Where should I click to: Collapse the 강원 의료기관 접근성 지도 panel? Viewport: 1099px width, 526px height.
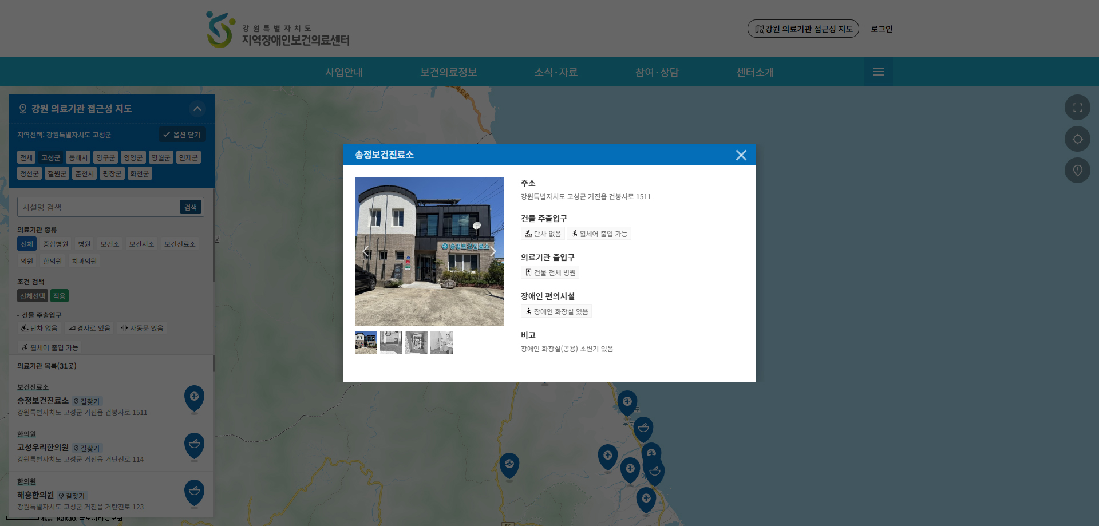point(197,109)
